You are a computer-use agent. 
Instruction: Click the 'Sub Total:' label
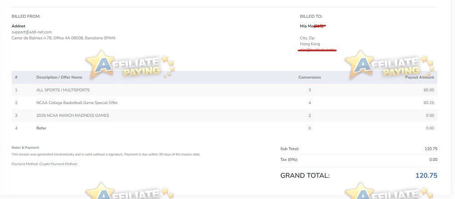point(289,149)
